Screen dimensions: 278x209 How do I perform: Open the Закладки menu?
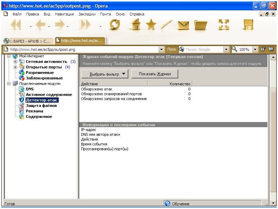(87, 14)
